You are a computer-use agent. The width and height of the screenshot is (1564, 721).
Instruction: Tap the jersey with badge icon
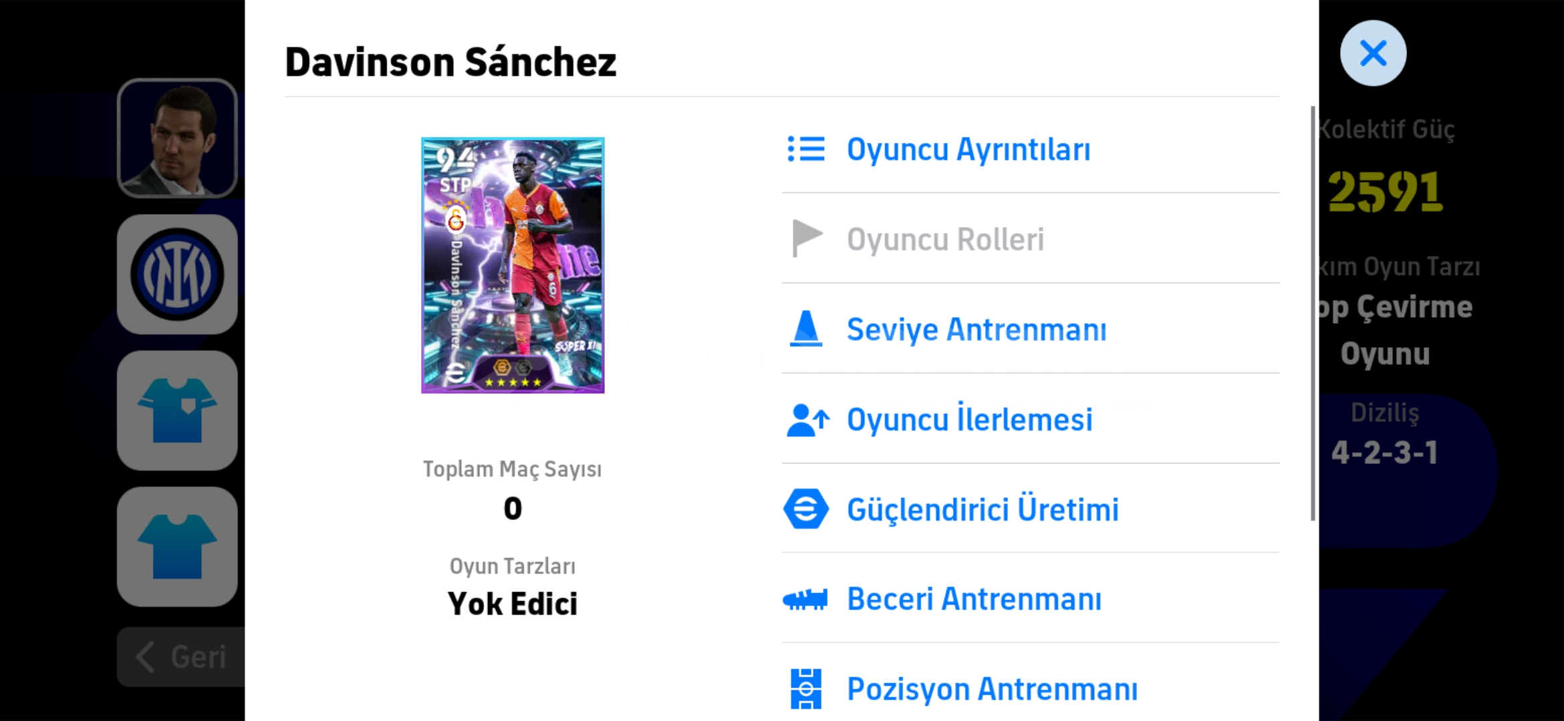click(177, 411)
